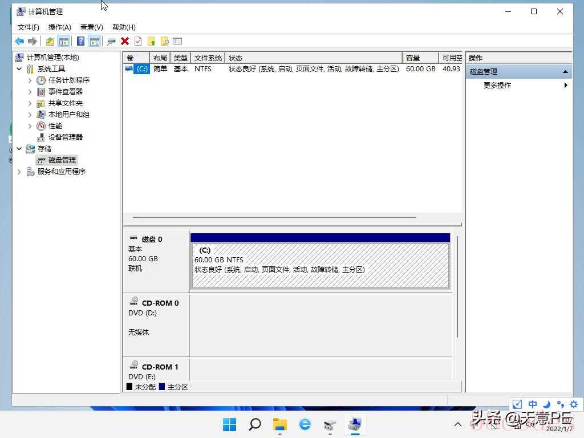The height and width of the screenshot is (438, 584).
Task: Click the folder with magnifier toolbar icon
Action: 164,41
